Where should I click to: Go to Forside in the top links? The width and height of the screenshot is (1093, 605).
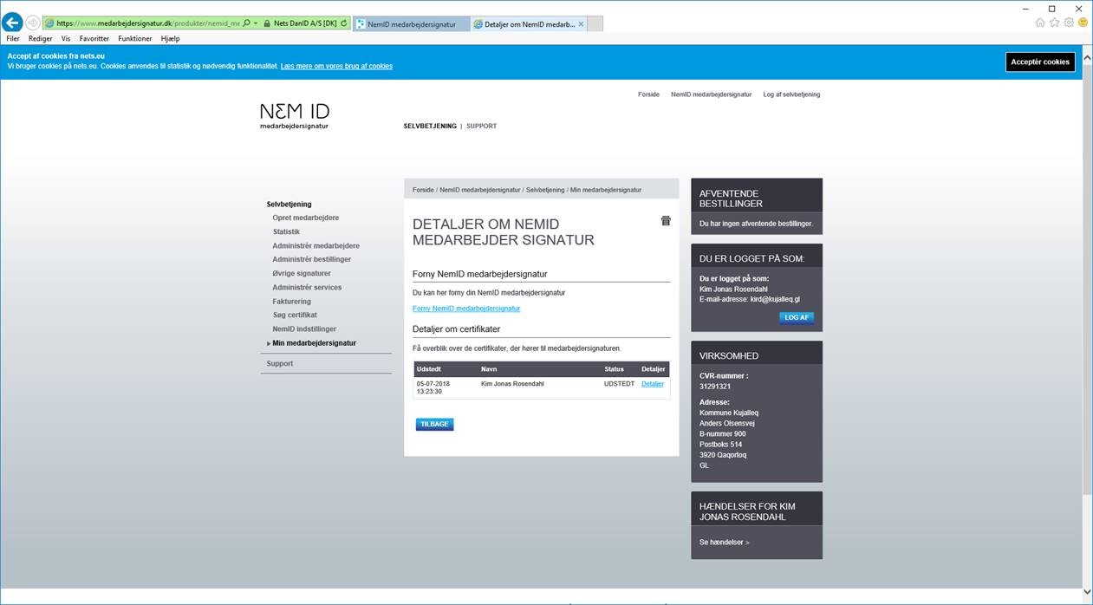click(x=648, y=94)
